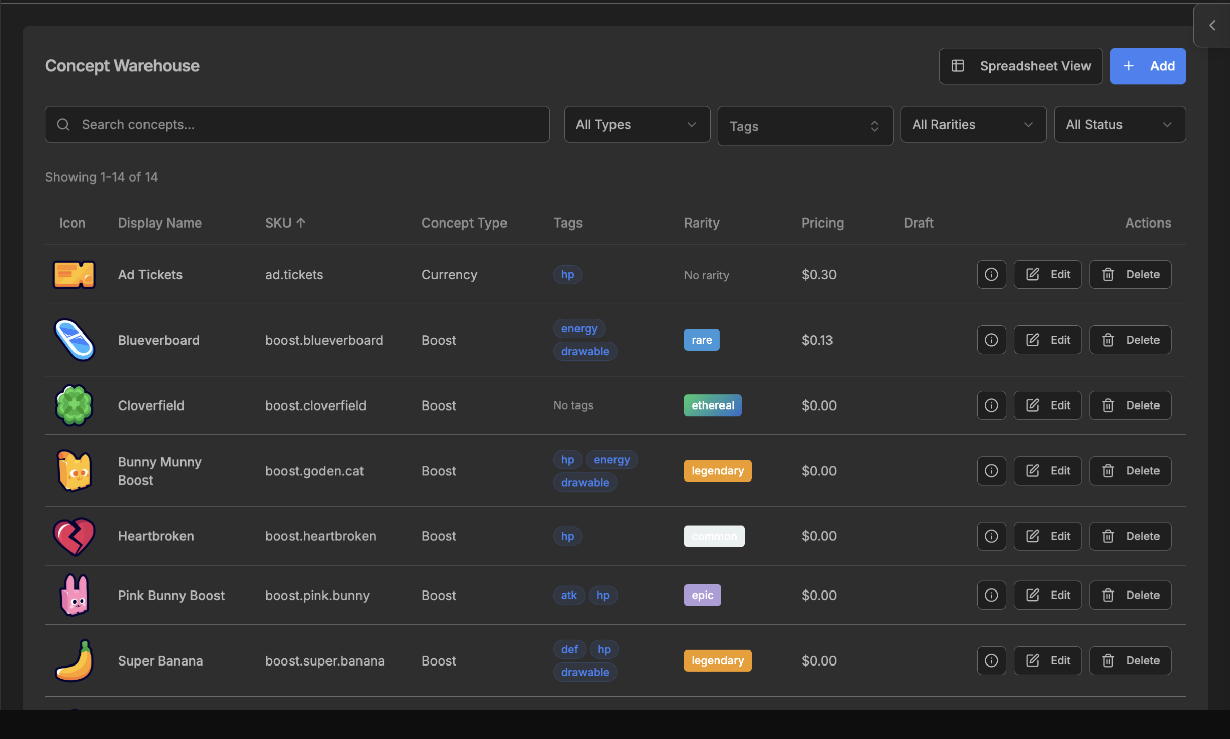Open info for Pink Bunny Boost
The image size is (1230, 739).
[991, 595]
